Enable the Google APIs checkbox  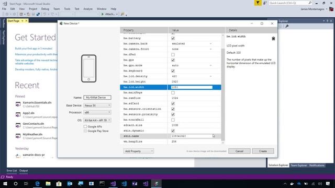[85, 126]
